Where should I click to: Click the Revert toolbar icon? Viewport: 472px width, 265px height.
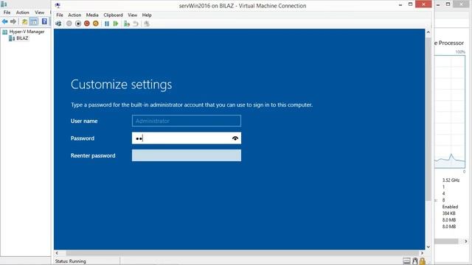[x=136, y=24]
